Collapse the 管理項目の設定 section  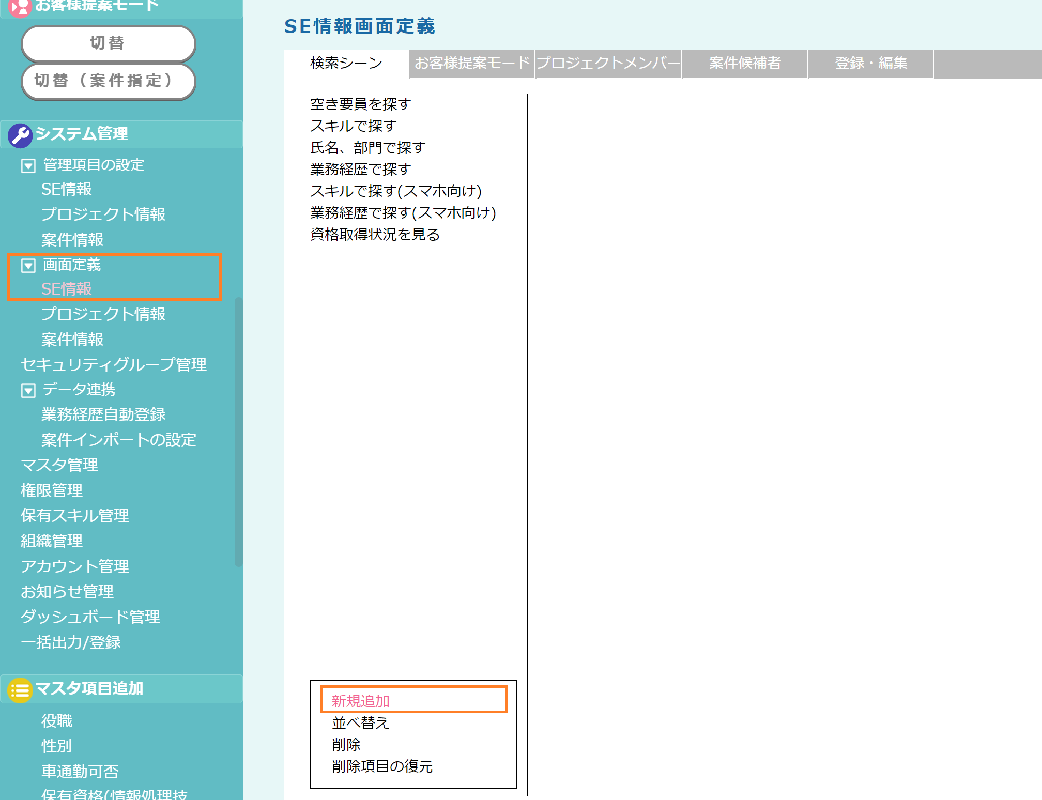click(28, 166)
